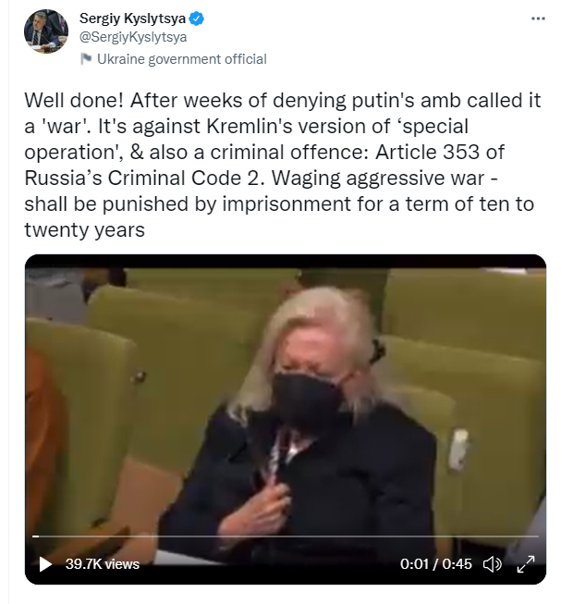Click the 39.7K views counter
The height and width of the screenshot is (604, 561).
coord(102,564)
